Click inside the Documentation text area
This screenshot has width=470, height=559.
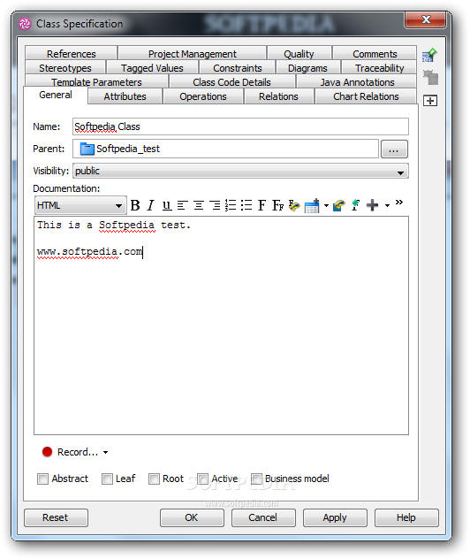[221, 325]
